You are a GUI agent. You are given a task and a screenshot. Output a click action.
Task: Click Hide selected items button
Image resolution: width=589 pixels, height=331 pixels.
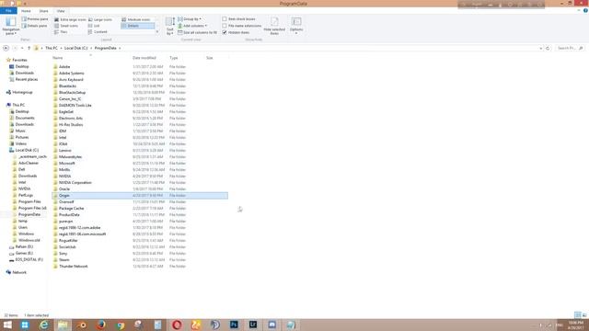pyautogui.click(x=274, y=26)
